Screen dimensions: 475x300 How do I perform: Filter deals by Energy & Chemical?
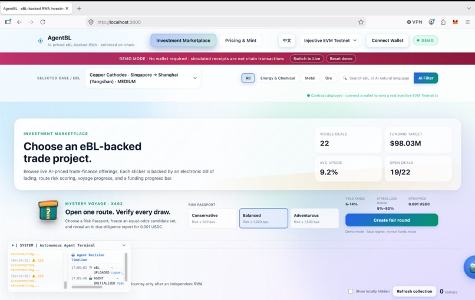click(278, 78)
